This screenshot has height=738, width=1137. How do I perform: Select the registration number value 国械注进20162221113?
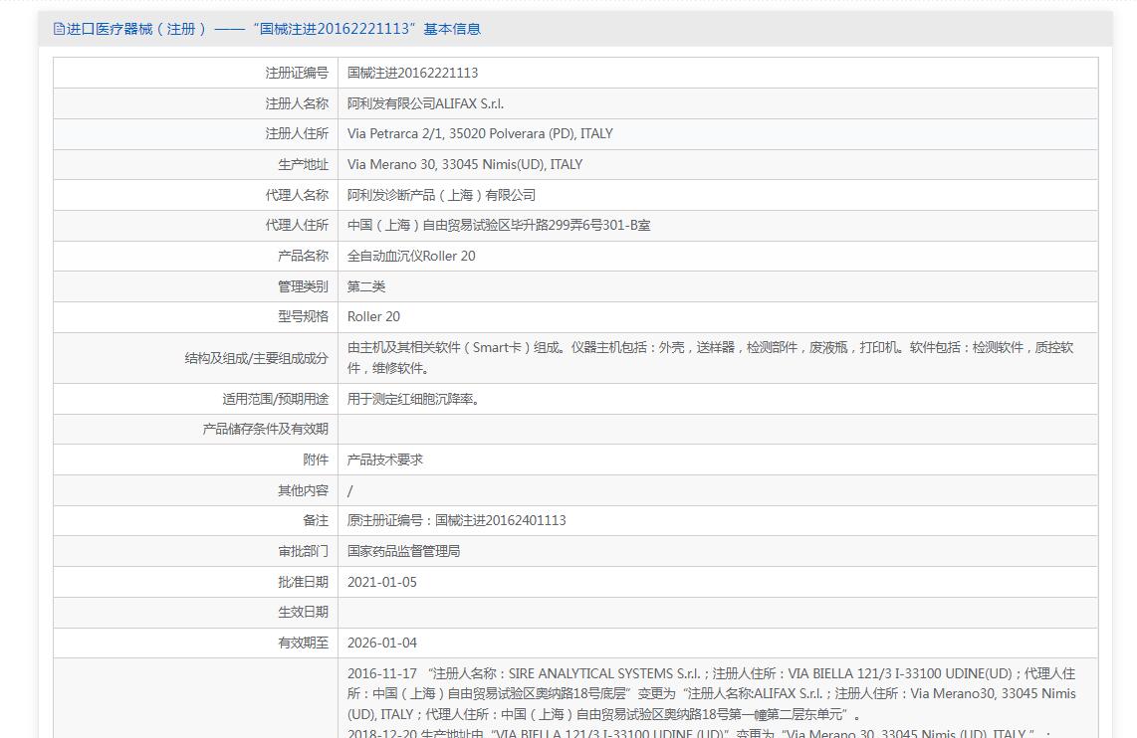[x=412, y=74]
